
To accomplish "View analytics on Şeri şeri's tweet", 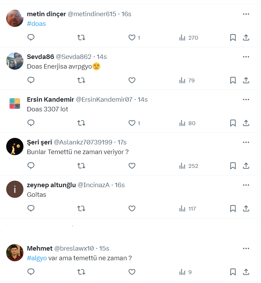I will tap(189, 166).
